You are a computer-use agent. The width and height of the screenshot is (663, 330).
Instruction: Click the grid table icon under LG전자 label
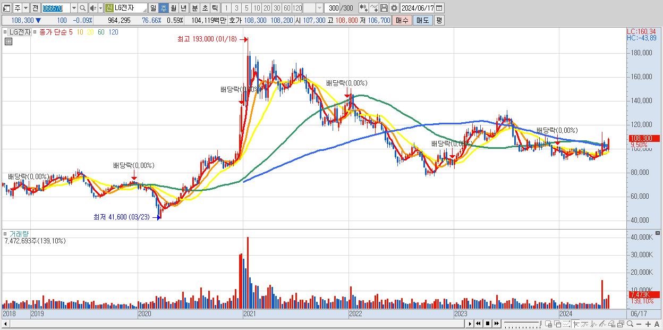point(8,41)
